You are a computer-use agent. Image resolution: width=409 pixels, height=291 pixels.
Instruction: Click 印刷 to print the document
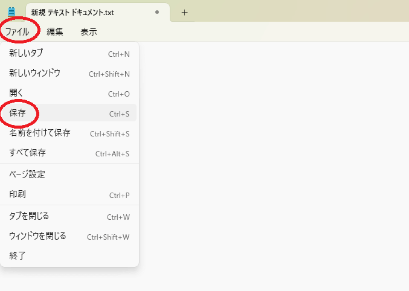[x=69, y=194]
